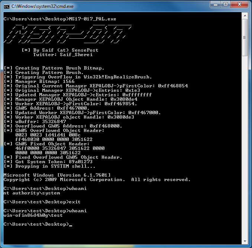Click the scrollbar up arrow
Screen dimensions: 252x248
[245, 15]
